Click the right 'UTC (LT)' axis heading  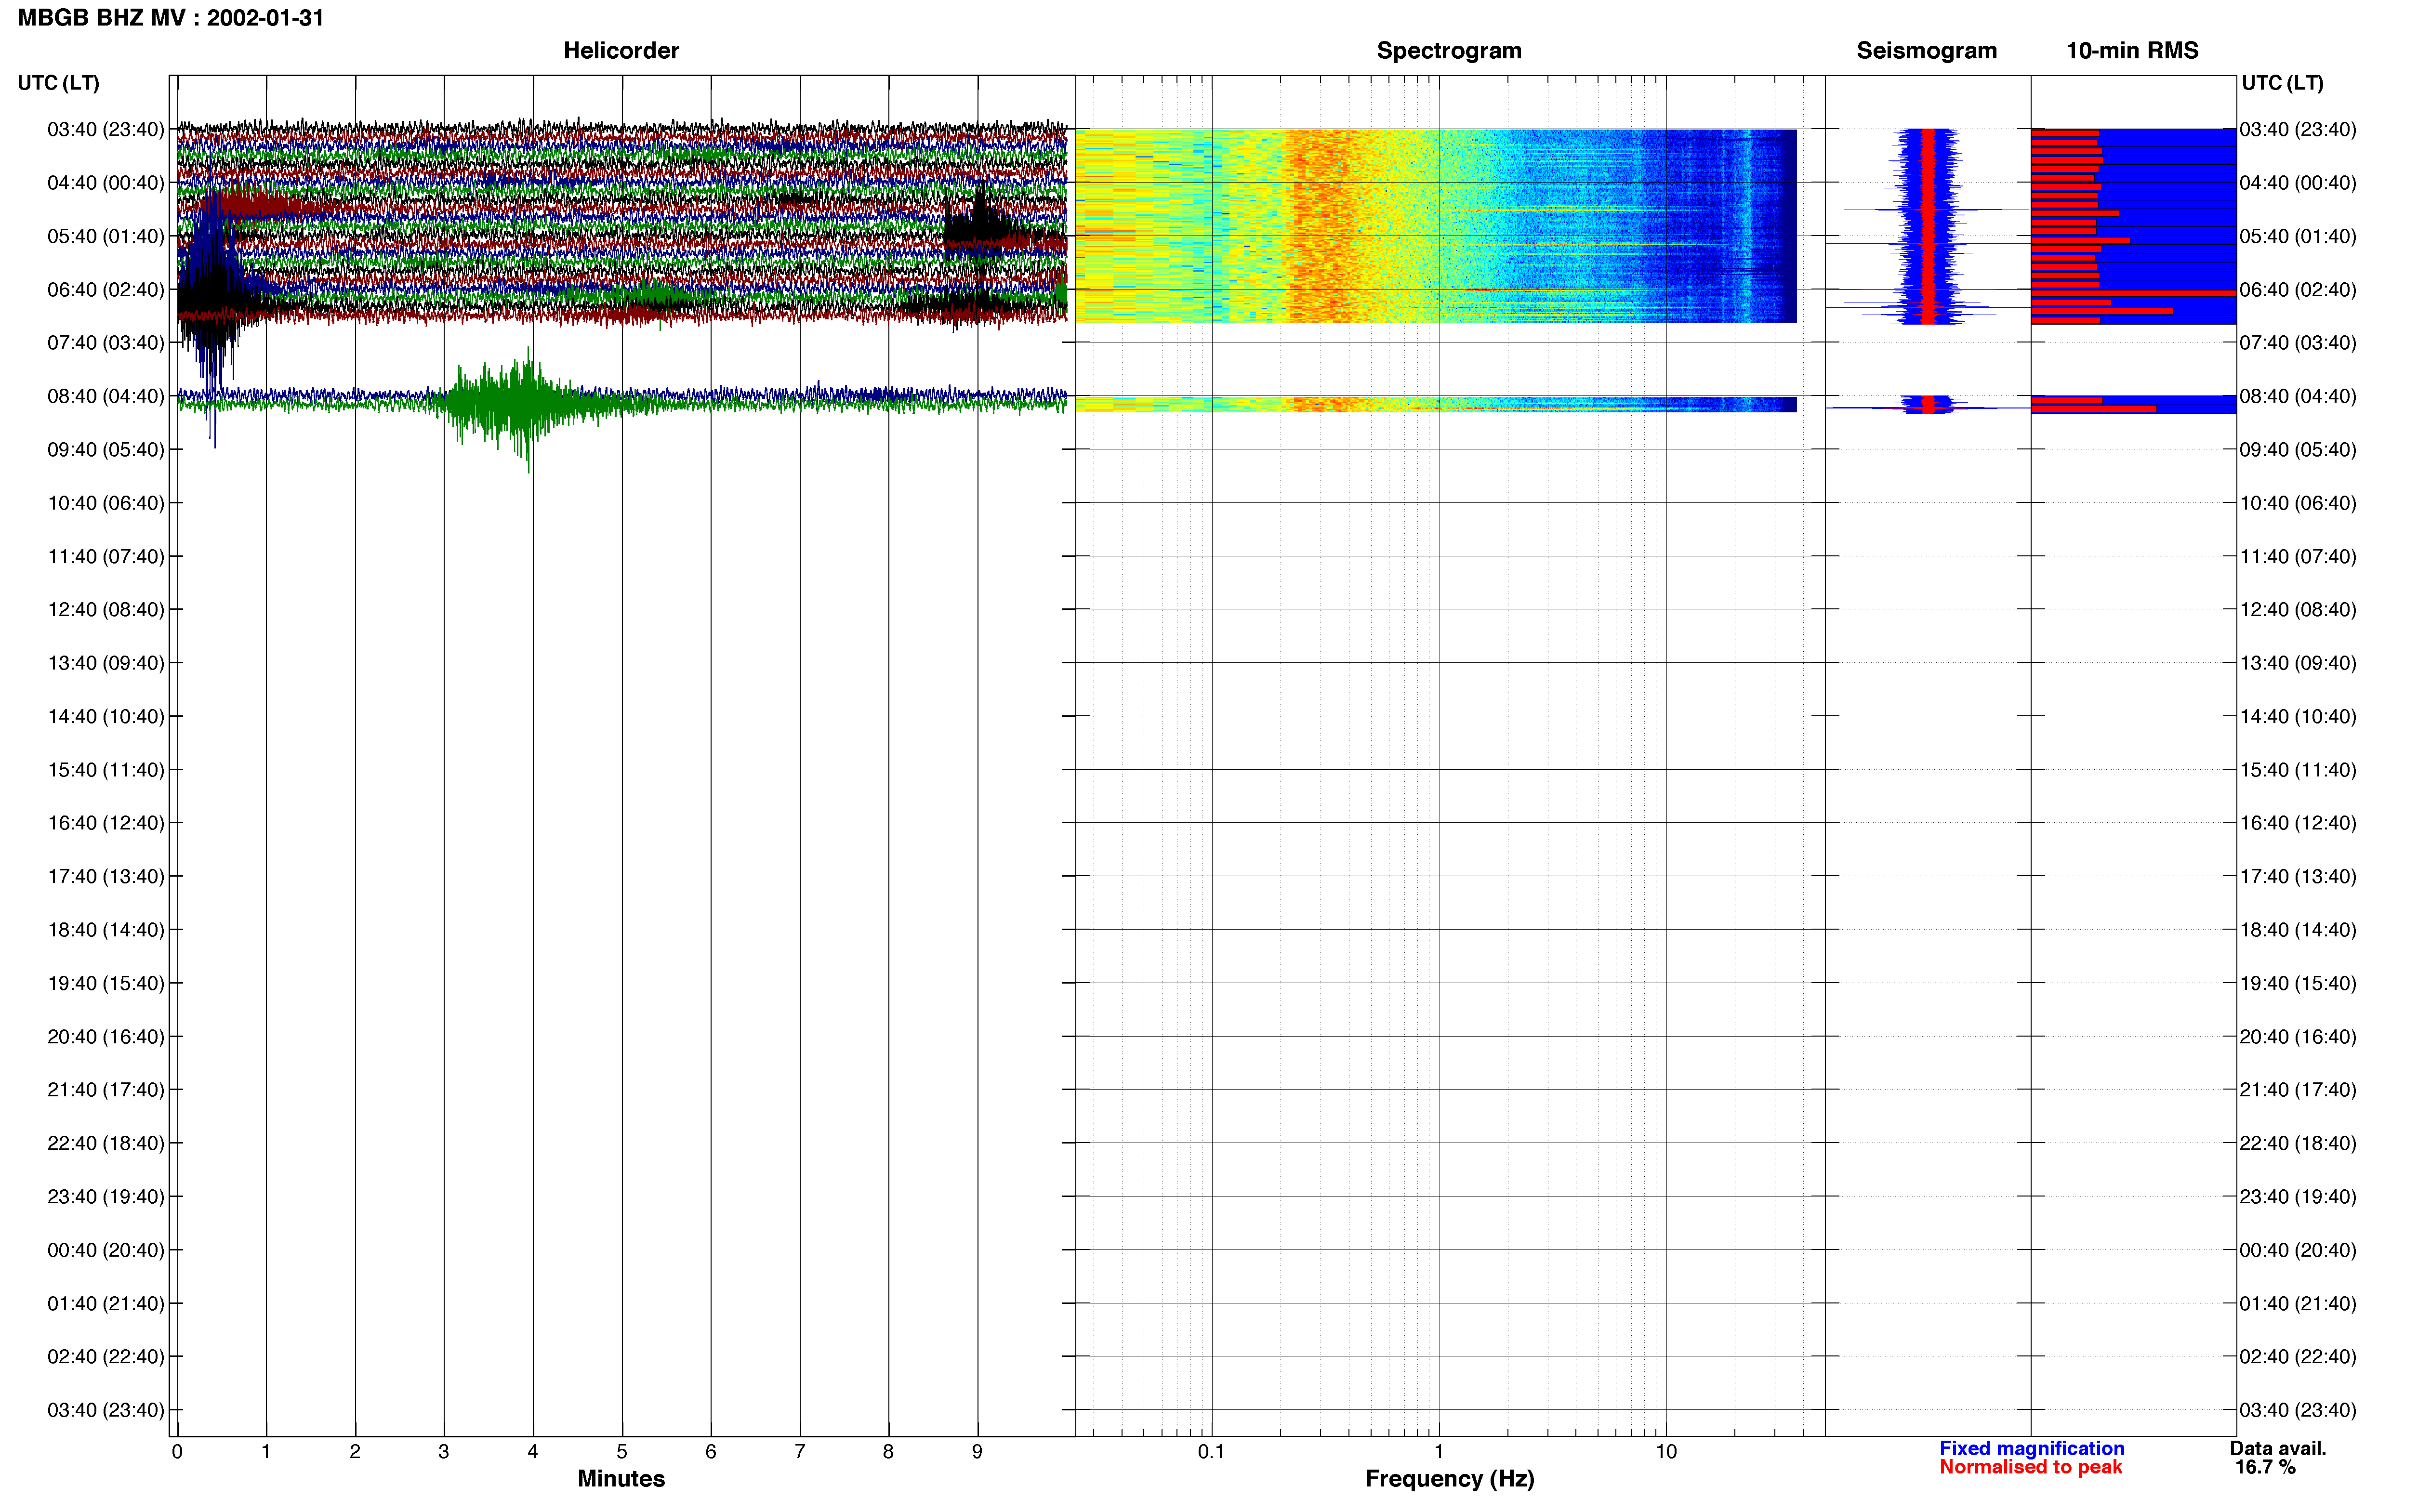2282,83
